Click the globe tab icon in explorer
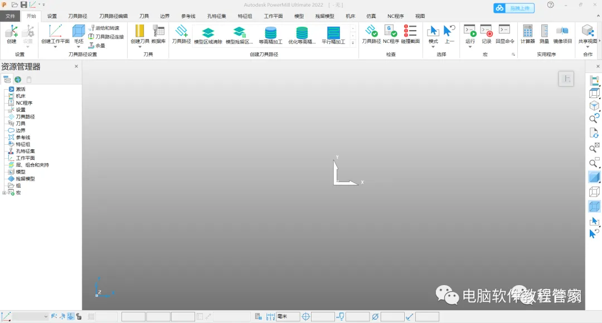 pyautogui.click(x=18, y=80)
